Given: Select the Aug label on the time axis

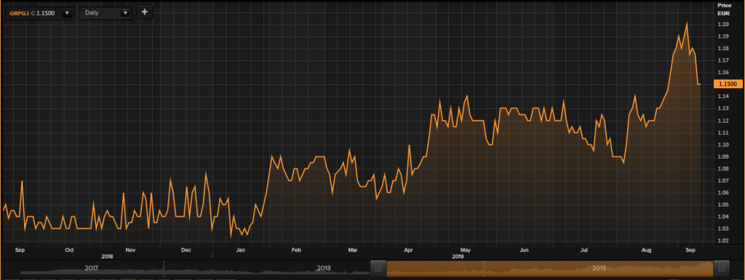Looking at the screenshot, I should tap(646, 249).
